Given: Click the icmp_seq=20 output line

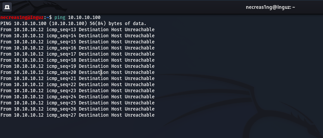Looking at the screenshot, I should [77, 72].
